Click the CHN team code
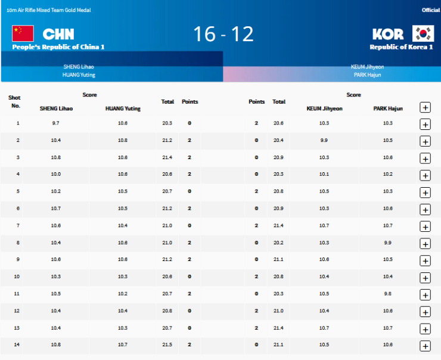 [x=58, y=35]
